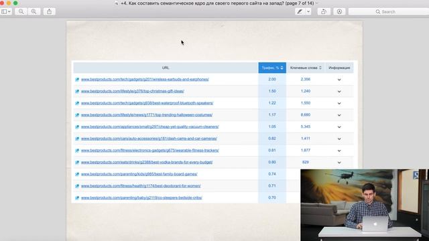Screen dimensions: 429x241
Task: Click external link icon beside best-waterproof-bluetooth-speakers URL
Action: (x=77, y=103)
